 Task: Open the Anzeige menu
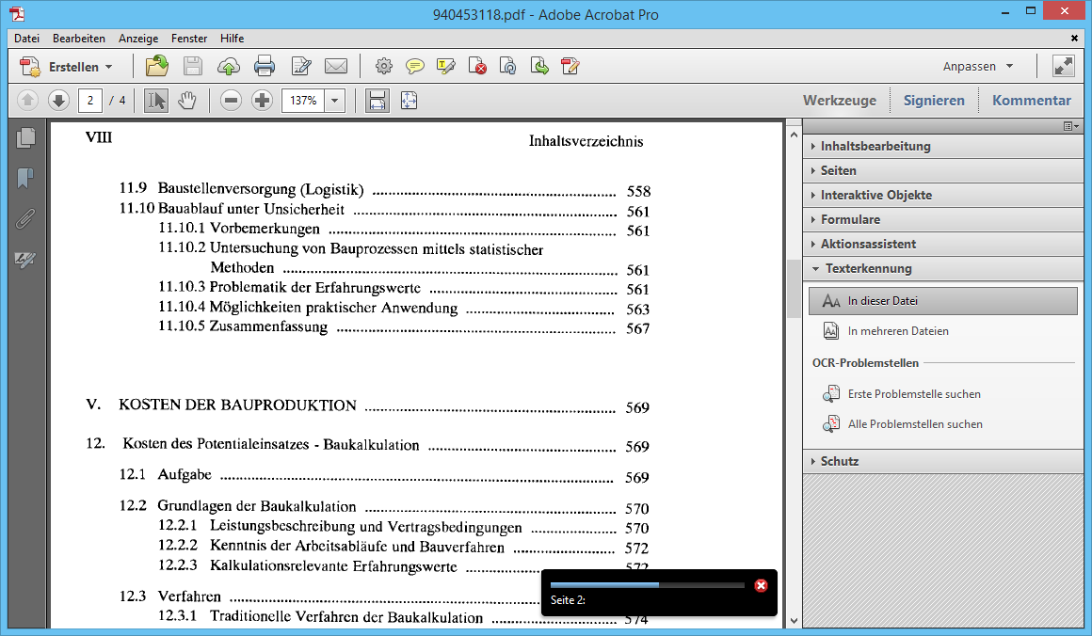138,39
